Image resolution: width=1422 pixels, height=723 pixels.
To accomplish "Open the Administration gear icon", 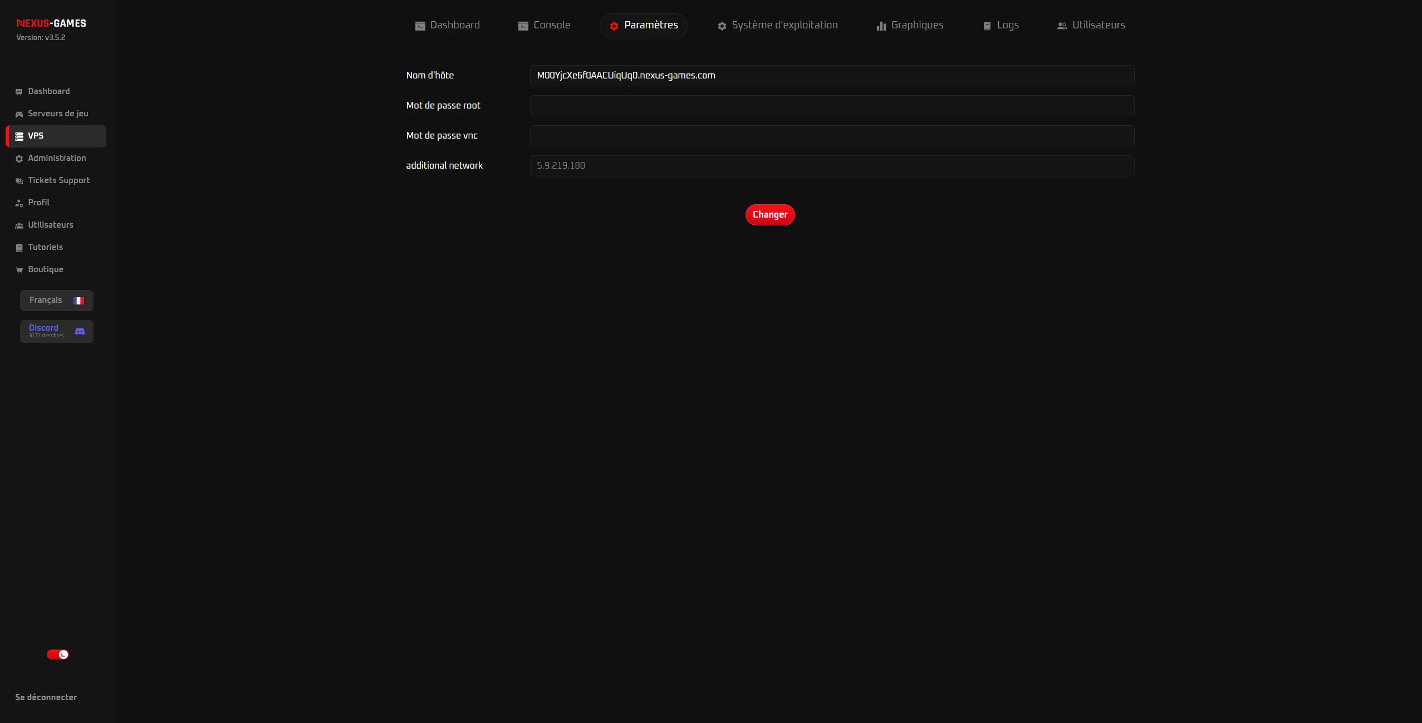I will pos(19,158).
